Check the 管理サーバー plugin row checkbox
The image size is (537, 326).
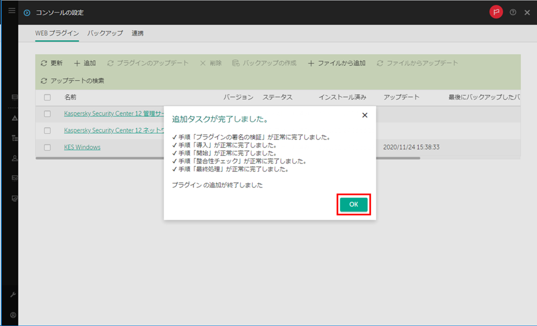[x=47, y=113]
